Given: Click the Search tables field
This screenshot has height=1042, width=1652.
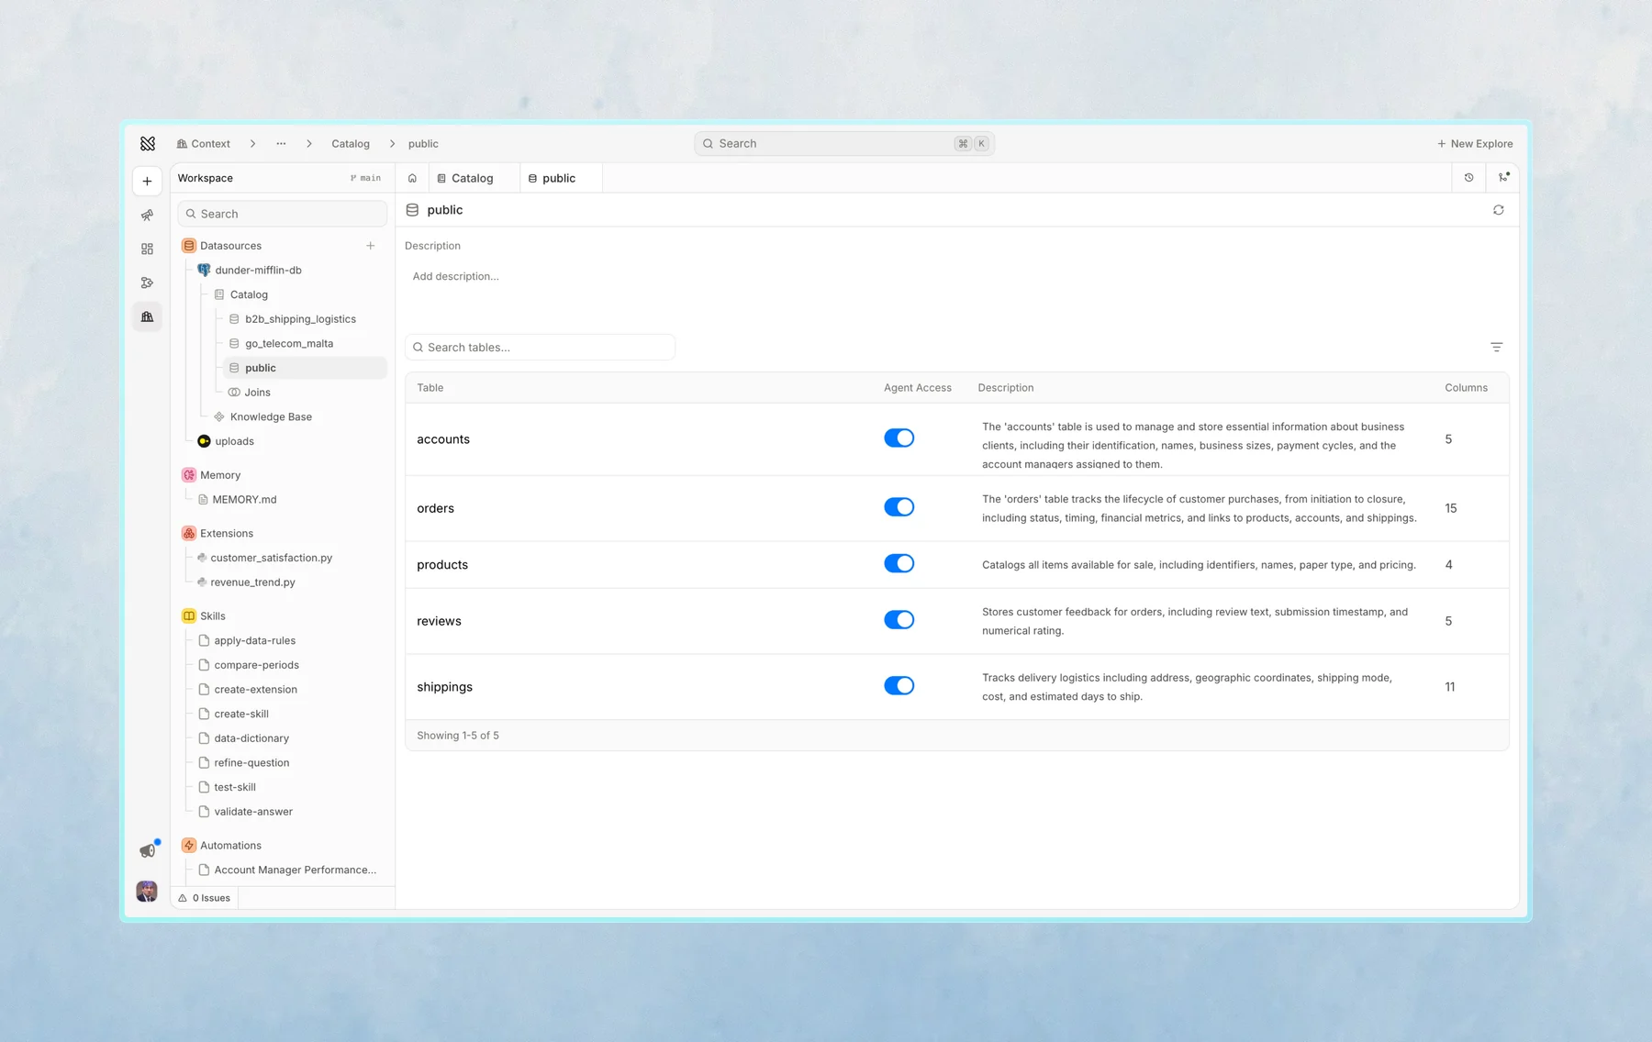Looking at the screenshot, I should [x=540, y=348].
